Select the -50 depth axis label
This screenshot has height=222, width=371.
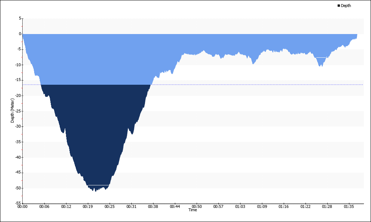[19, 188]
